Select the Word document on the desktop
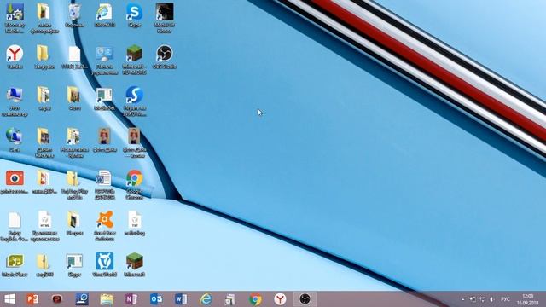The height and width of the screenshot is (307, 546). [104, 184]
